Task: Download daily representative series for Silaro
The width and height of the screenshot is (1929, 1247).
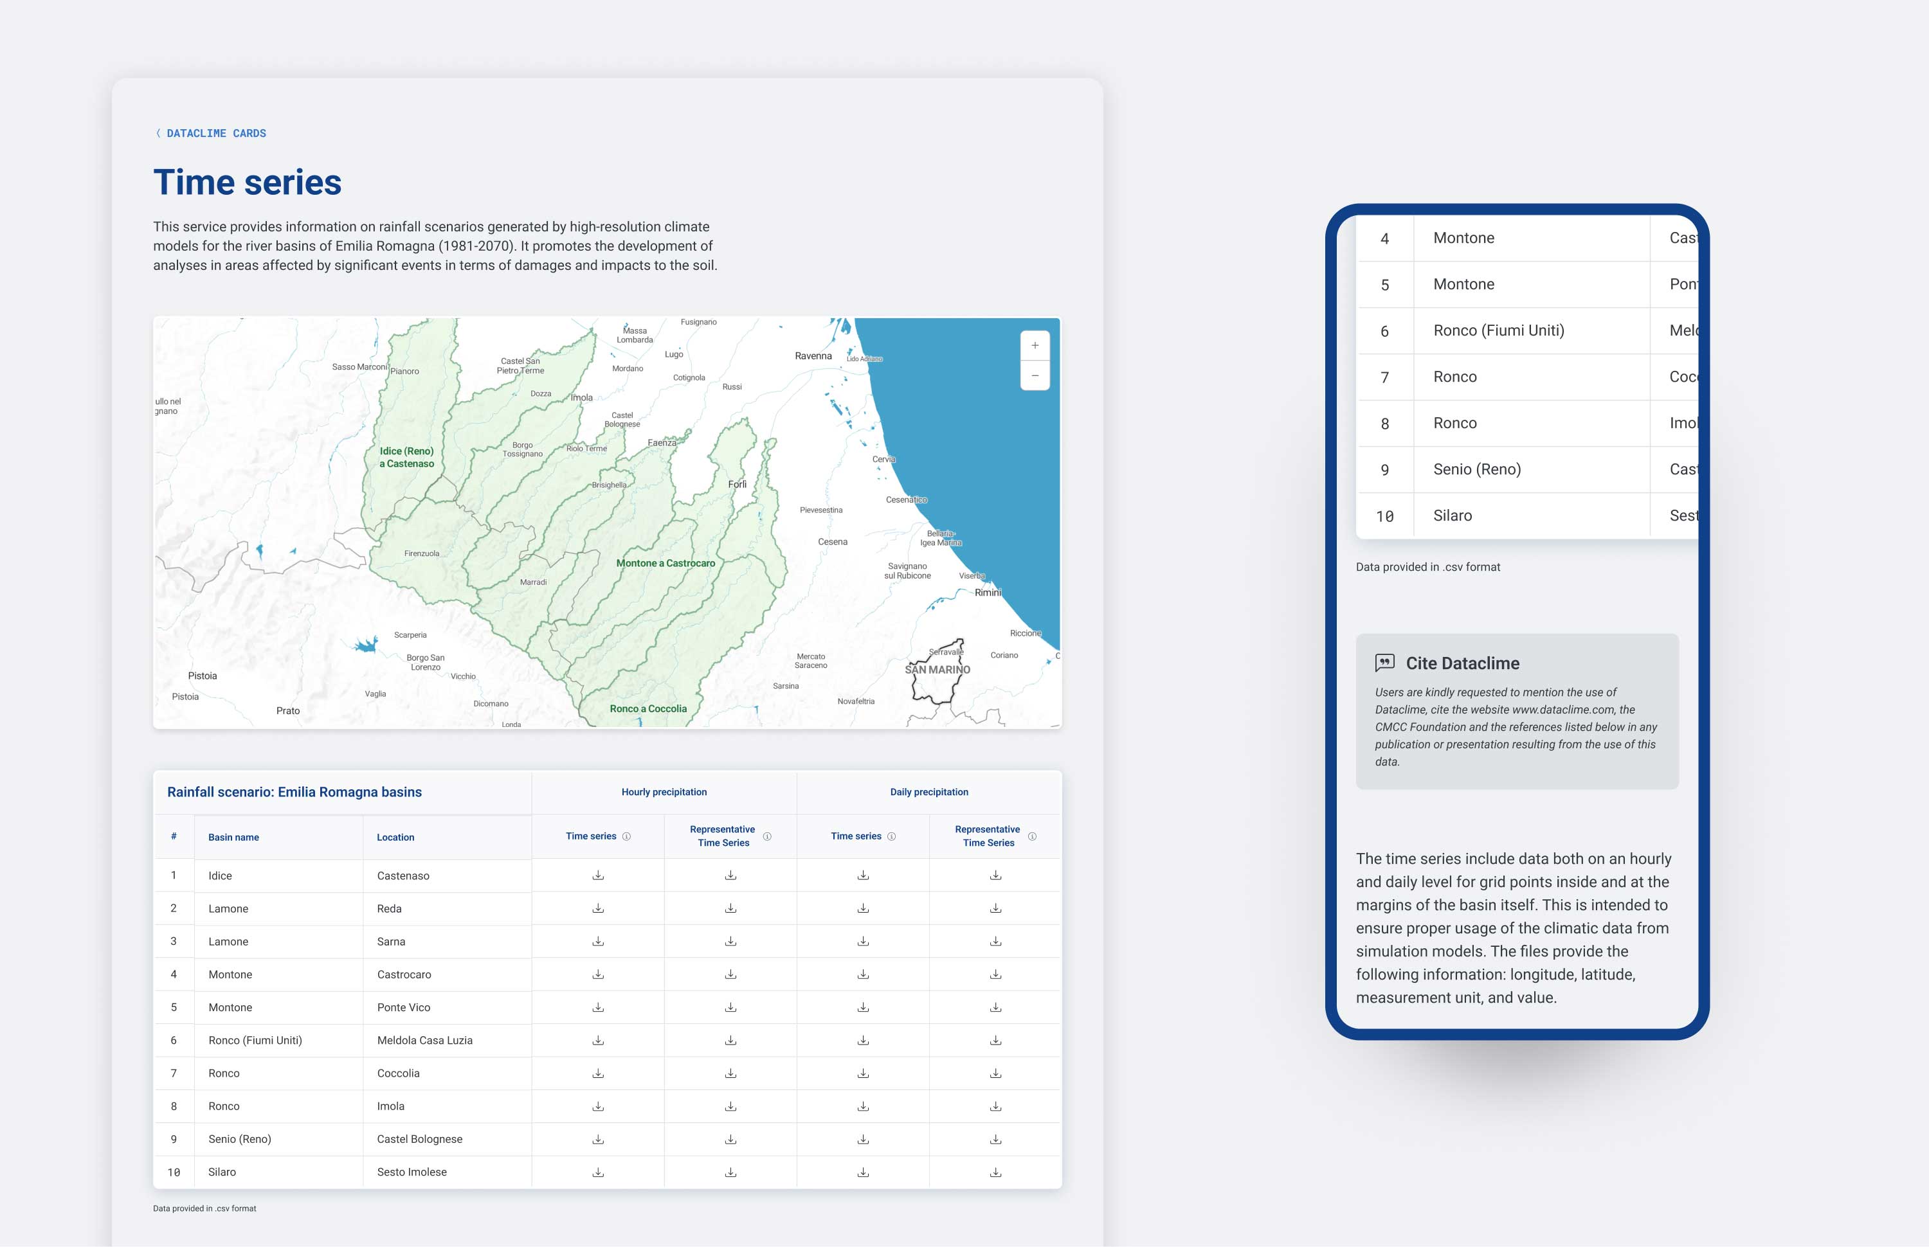Action: [995, 1172]
